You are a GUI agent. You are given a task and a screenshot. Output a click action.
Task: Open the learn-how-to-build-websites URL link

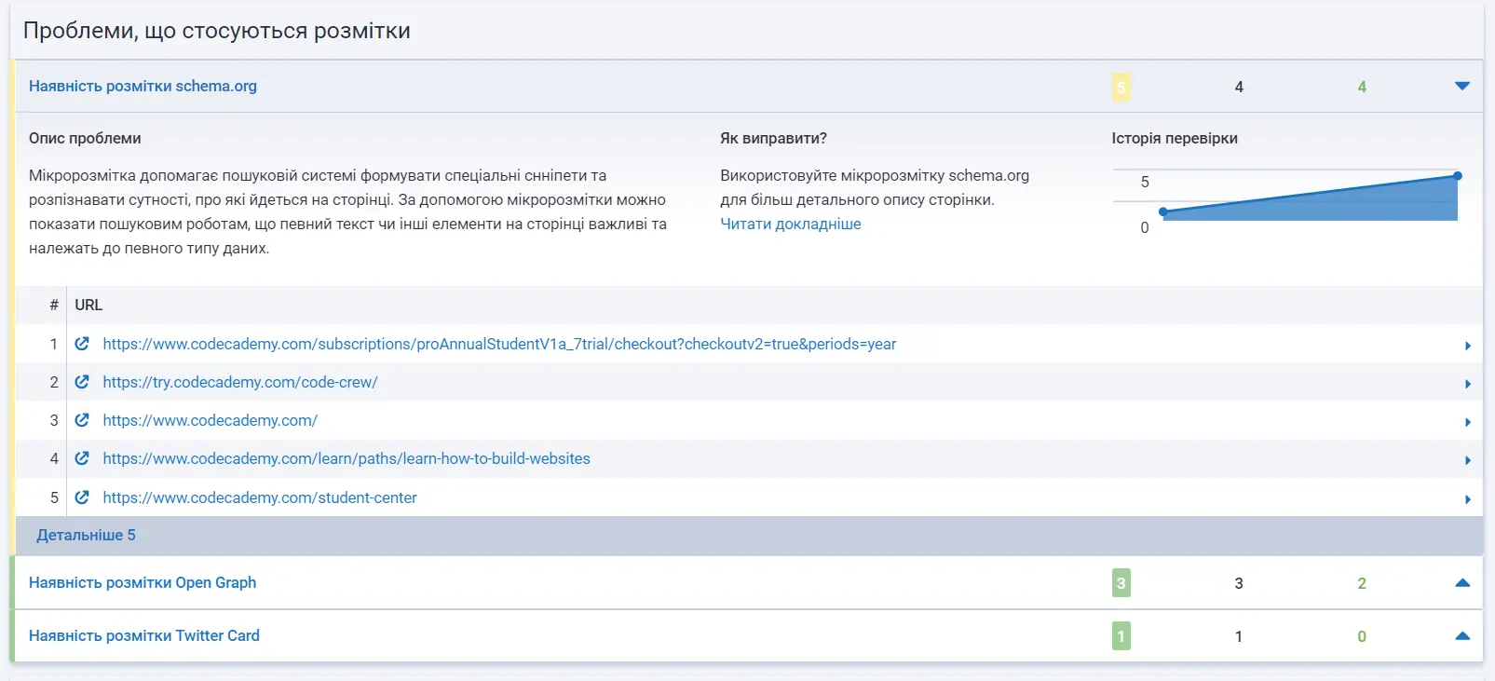click(x=347, y=458)
